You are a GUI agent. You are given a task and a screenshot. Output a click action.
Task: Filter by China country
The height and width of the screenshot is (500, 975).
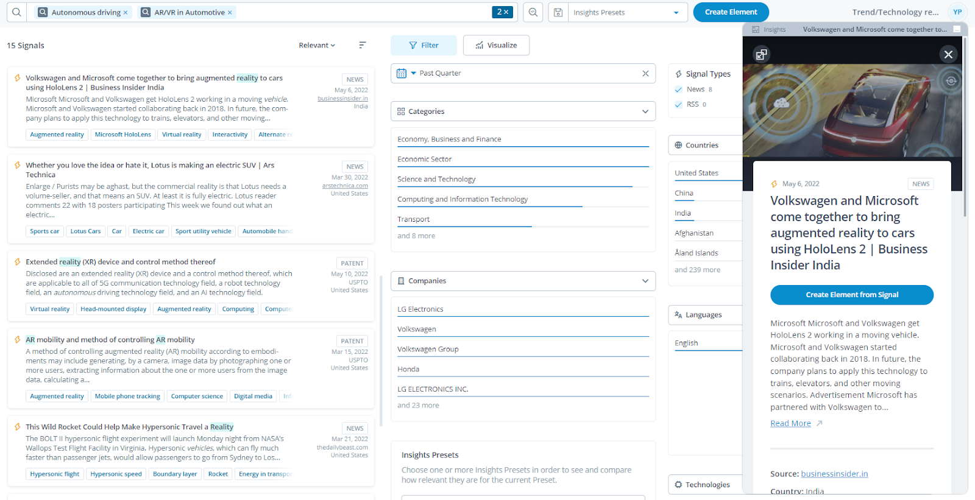684,193
